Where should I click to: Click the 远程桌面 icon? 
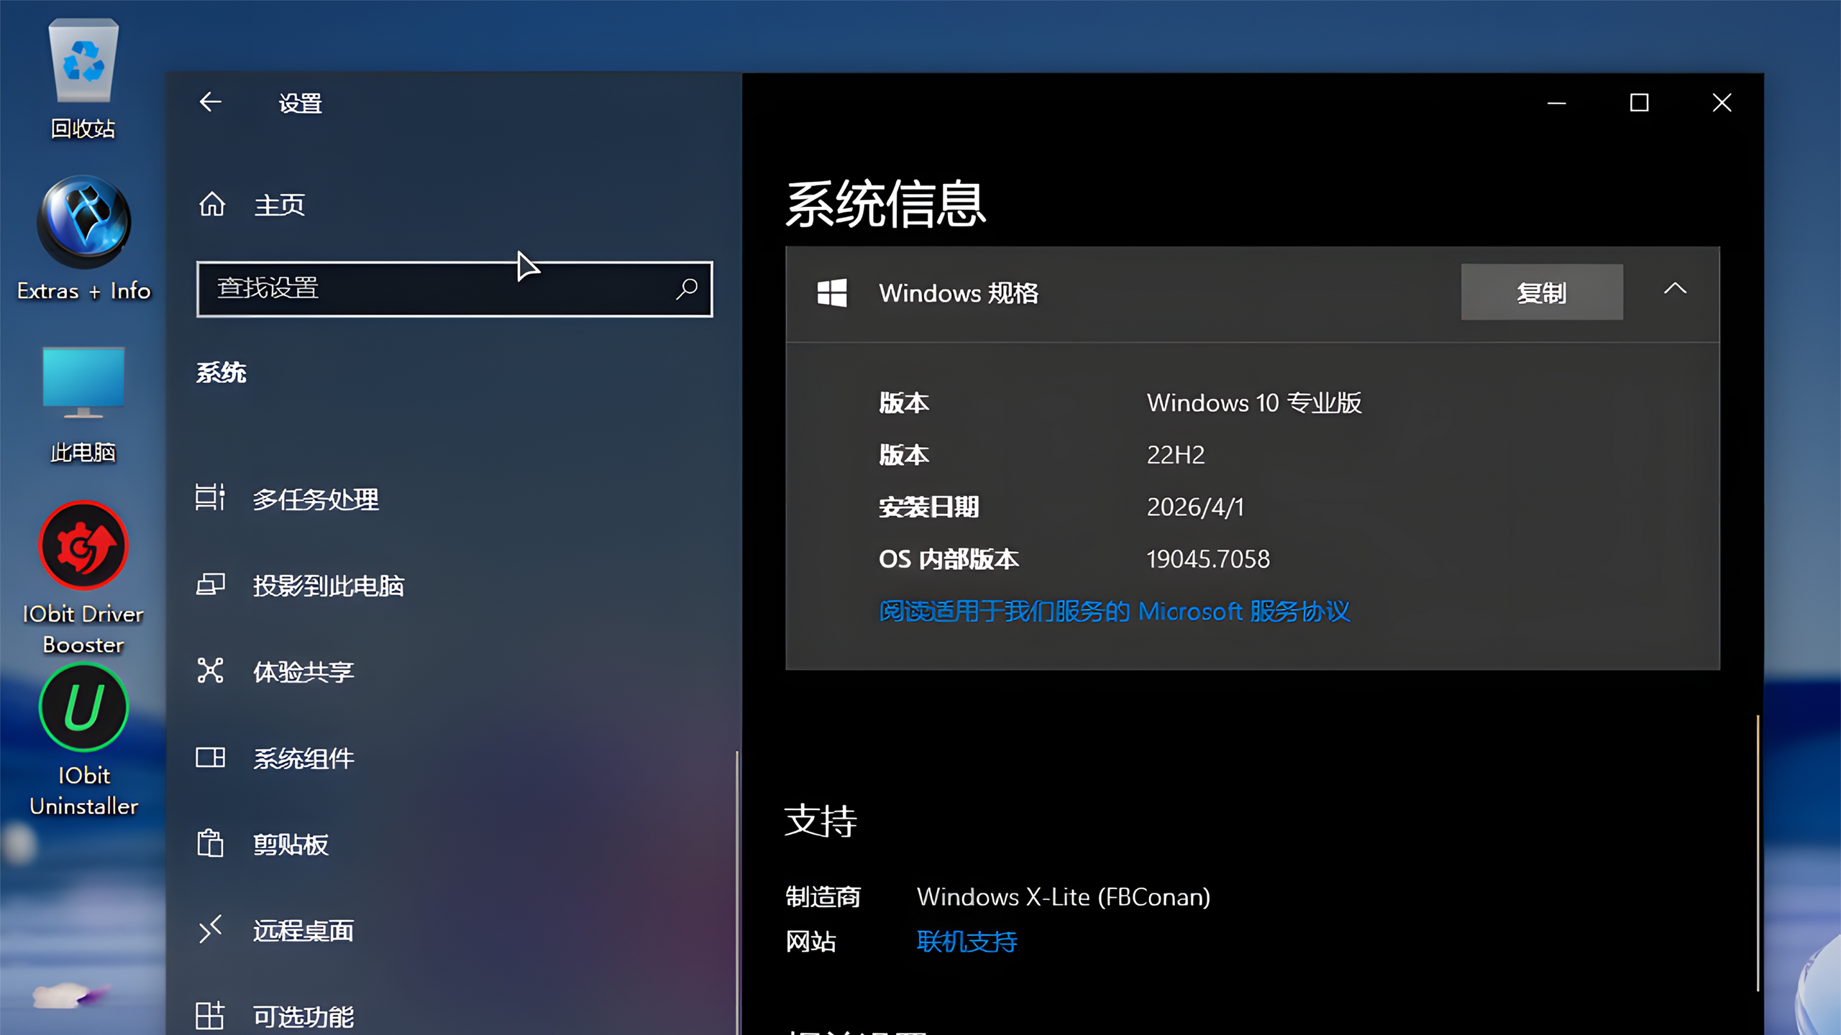(210, 929)
